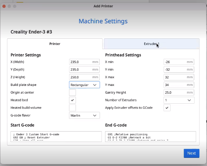The height and width of the screenshot is (166, 207).
Task: Click the 'Origin at center' label
Action: 22,92
